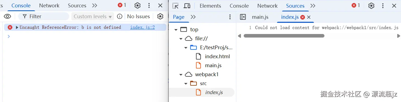Image resolution: width=401 pixels, height=102 pixels.
Task: Switch to Sources tab in left panel
Action: [77, 5]
